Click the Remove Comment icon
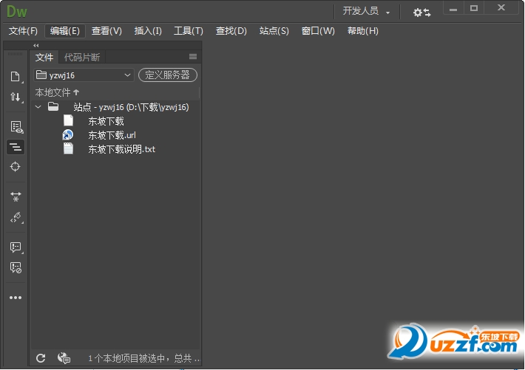This screenshot has height=370, width=525. pos(16,267)
